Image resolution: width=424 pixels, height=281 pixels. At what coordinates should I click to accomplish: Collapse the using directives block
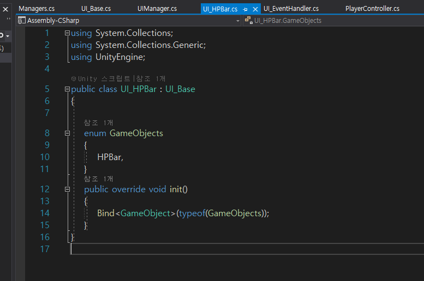[x=67, y=33]
